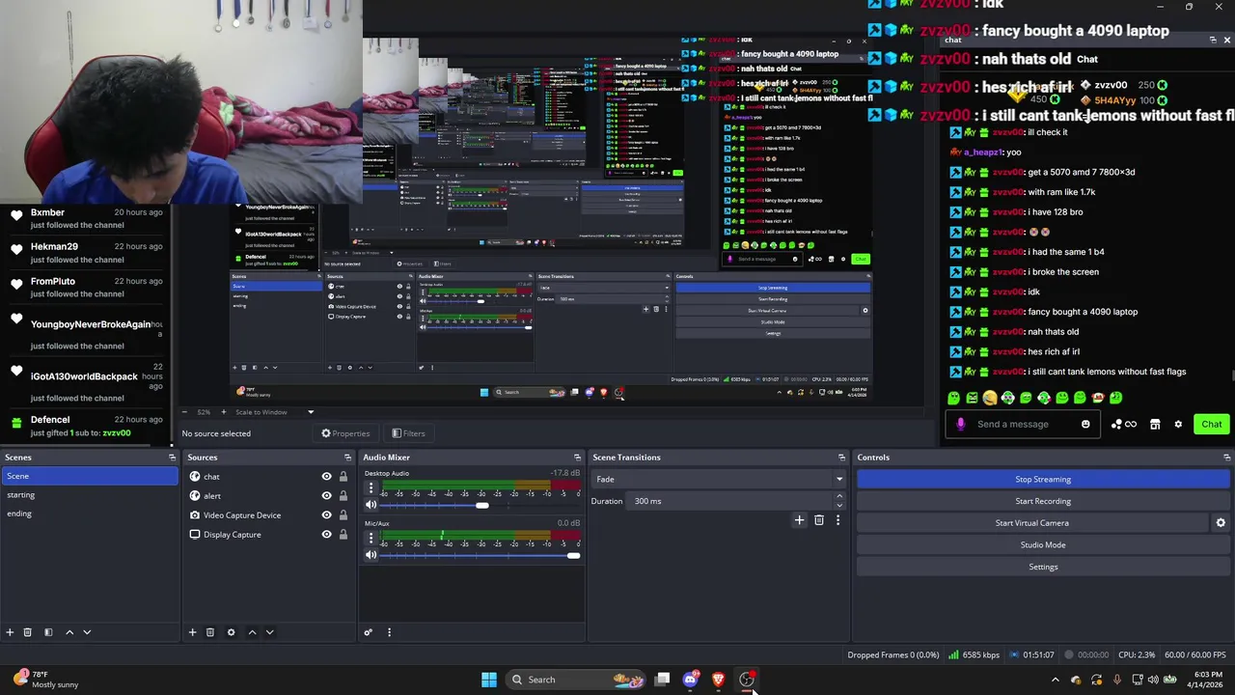Unlock the chat source
Screen dimensions: 1235x695
click(343, 477)
